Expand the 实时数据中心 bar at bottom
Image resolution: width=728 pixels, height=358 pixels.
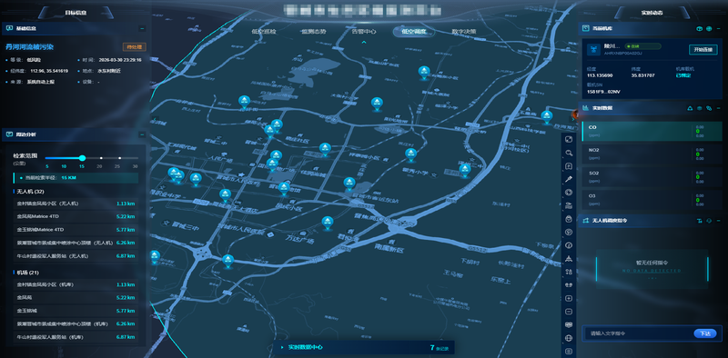point(363,347)
